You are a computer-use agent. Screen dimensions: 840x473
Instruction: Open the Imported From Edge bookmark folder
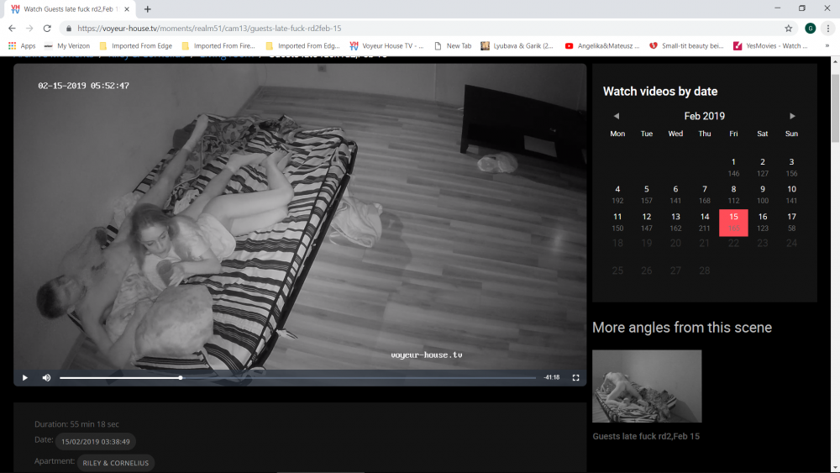134,46
